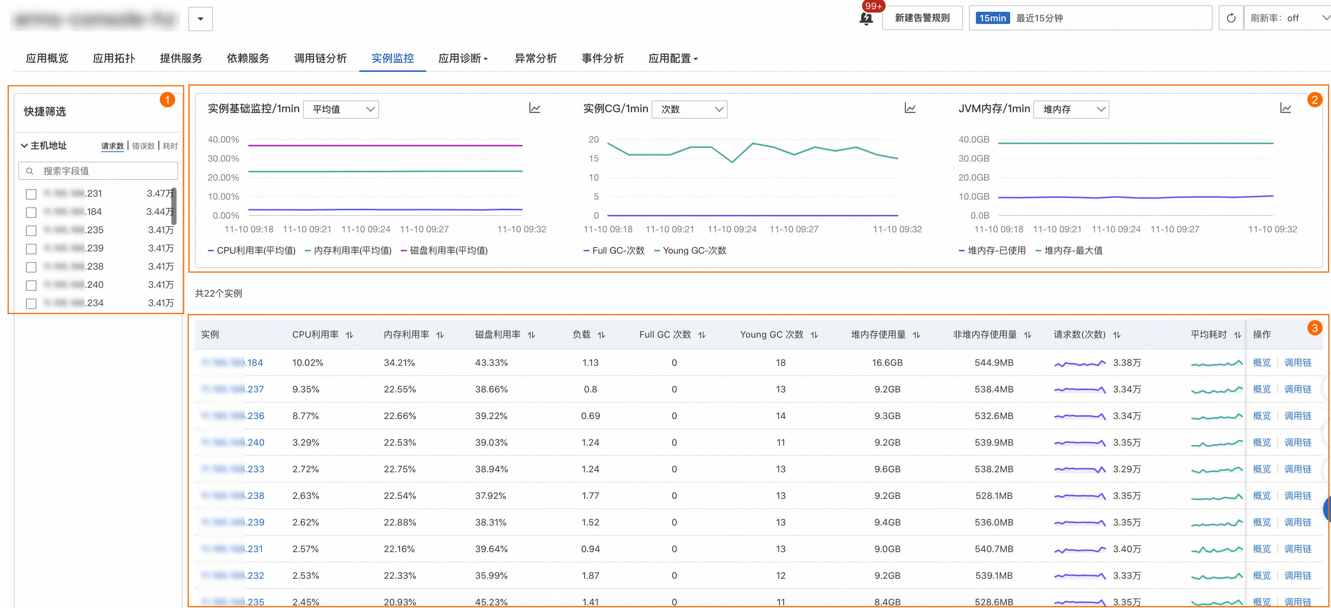Expand the 应用配置 menu
1331x608 pixels.
click(673, 58)
